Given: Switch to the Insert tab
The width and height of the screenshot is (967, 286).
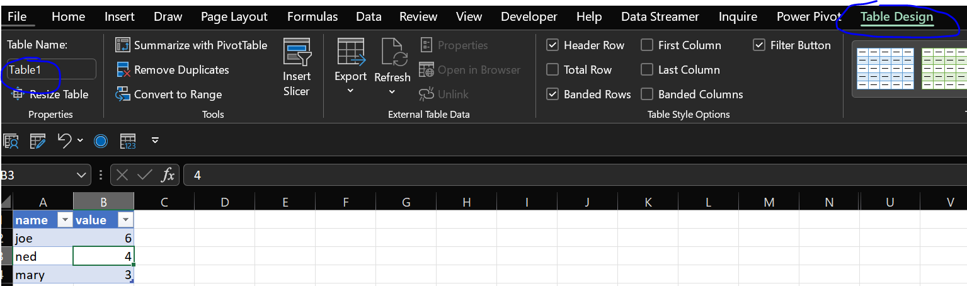Looking at the screenshot, I should click(120, 17).
